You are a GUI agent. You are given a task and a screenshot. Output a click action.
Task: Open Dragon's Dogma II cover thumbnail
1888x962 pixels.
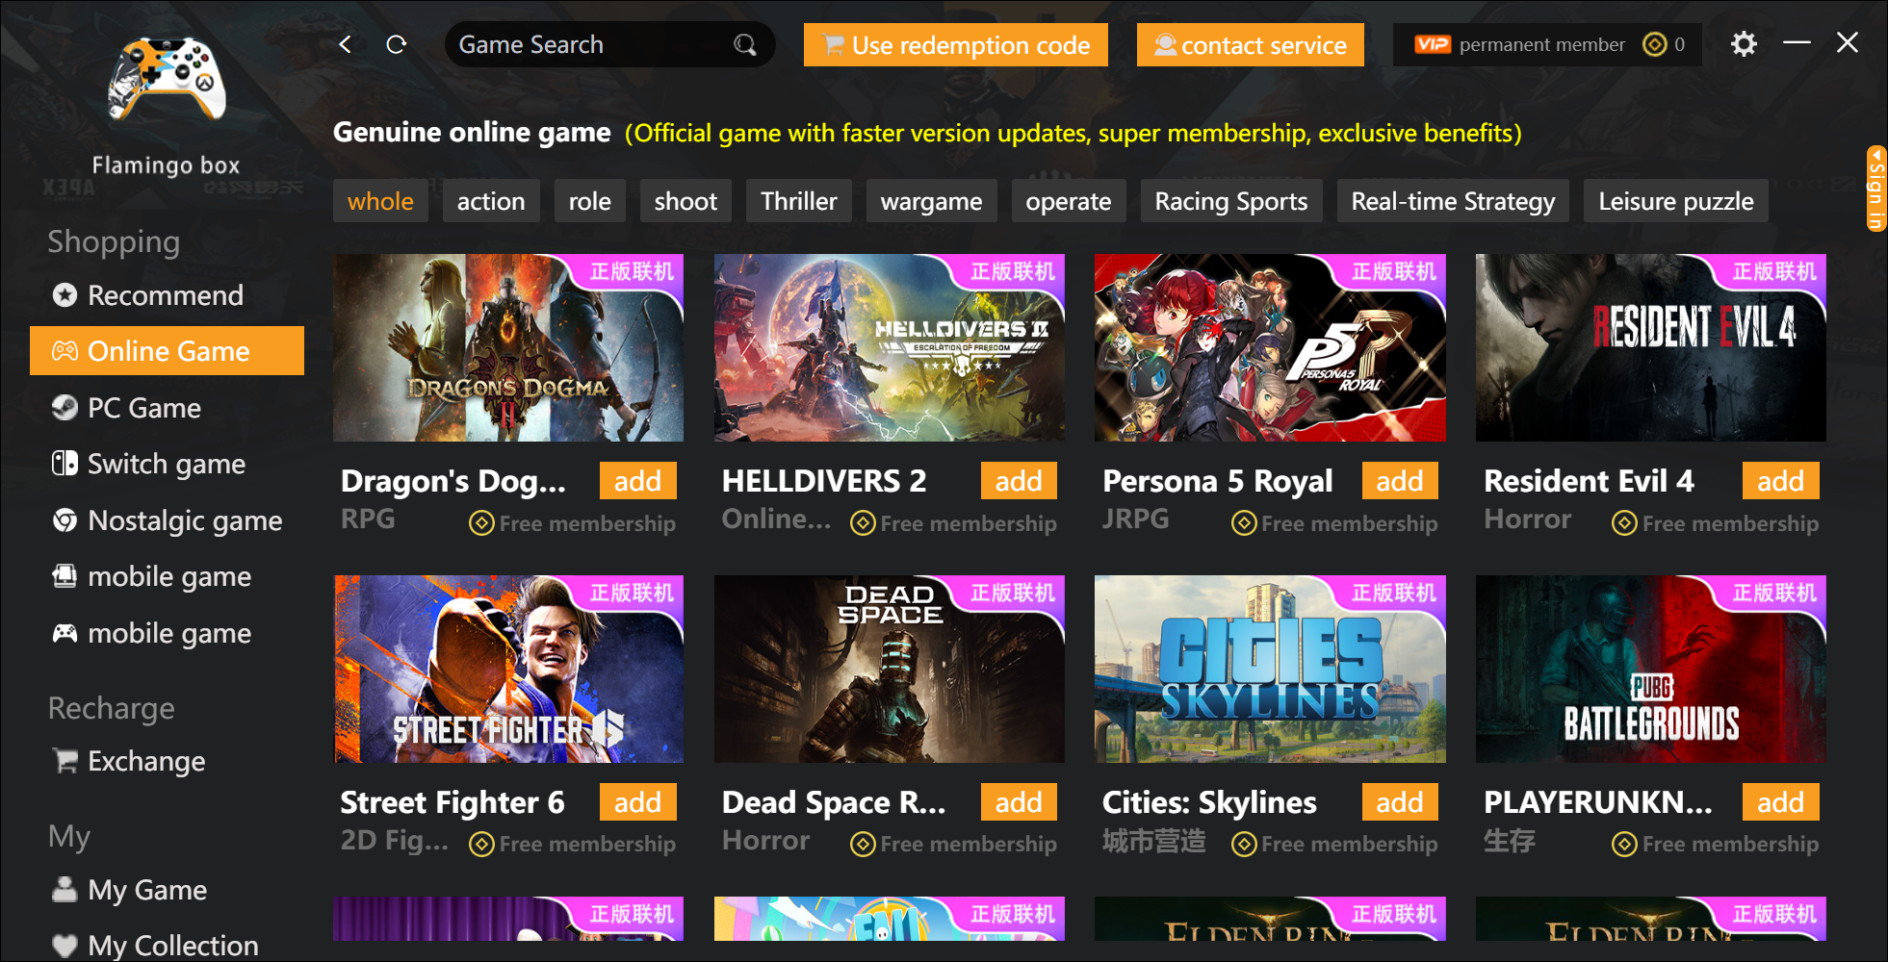click(x=508, y=347)
